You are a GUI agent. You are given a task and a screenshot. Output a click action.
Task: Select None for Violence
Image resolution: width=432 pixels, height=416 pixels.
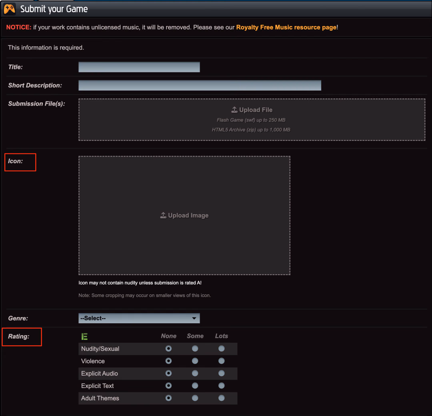pyautogui.click(x=169, y=361)
